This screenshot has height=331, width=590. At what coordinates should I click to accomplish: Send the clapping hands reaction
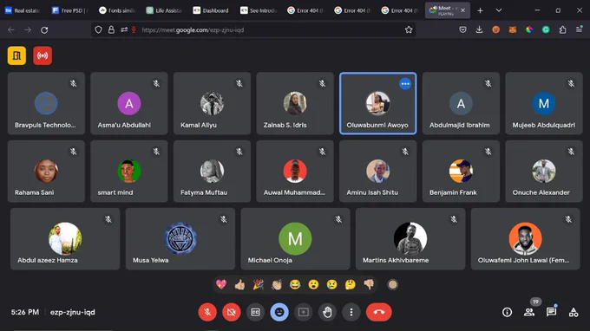tap(277, 284)
